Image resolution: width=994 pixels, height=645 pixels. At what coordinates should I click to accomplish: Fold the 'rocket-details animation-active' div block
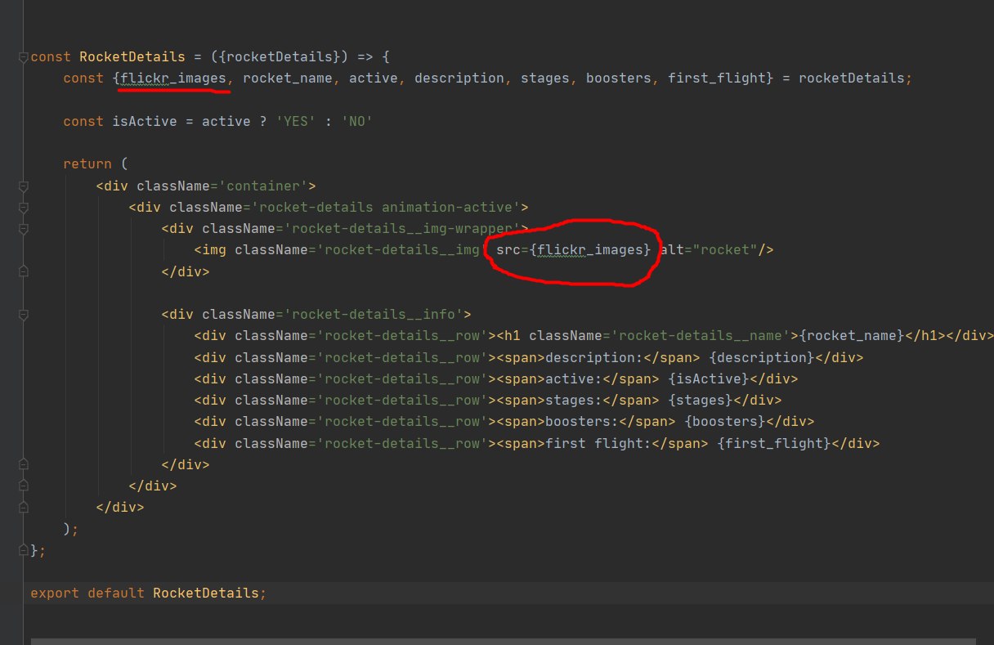point(24,208)
